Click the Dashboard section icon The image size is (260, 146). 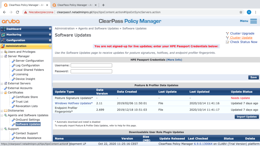tap(3, 29)
